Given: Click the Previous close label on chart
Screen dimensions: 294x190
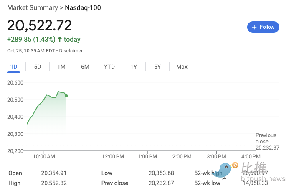Looking at the screenshot, I should tap(266, 138).
